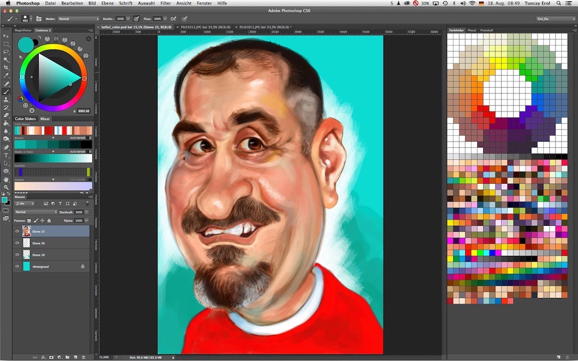578x361 pixels.
Task: Add layer style with the fx icon
Action: coord(43,357)
